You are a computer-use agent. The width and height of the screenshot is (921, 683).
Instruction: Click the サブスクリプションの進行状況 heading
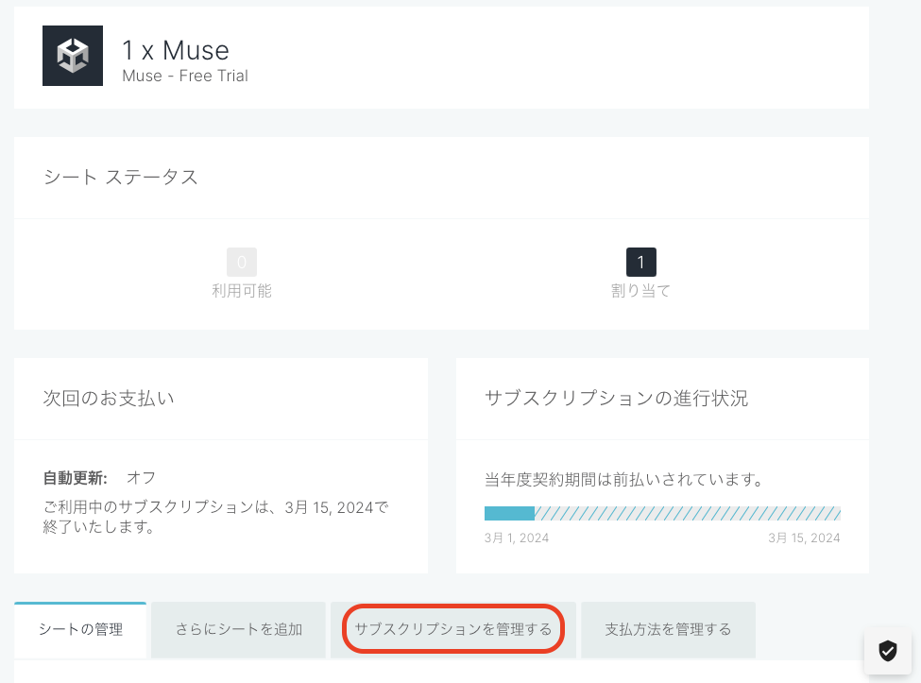[x=616, y=399]
